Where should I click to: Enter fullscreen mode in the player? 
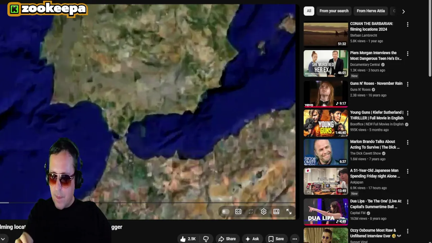click(289, 212)
